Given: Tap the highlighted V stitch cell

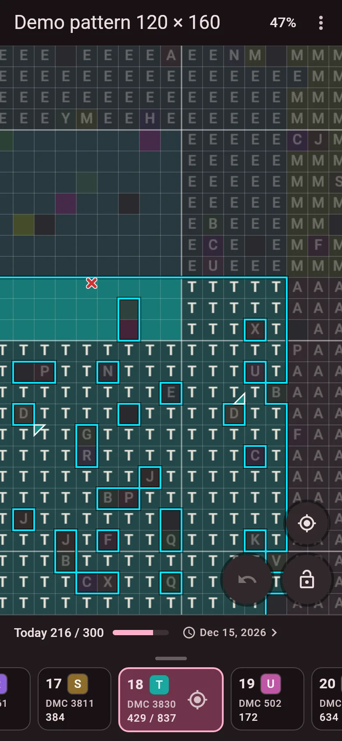Looking at the screenshot, I should tap(276, 561).
